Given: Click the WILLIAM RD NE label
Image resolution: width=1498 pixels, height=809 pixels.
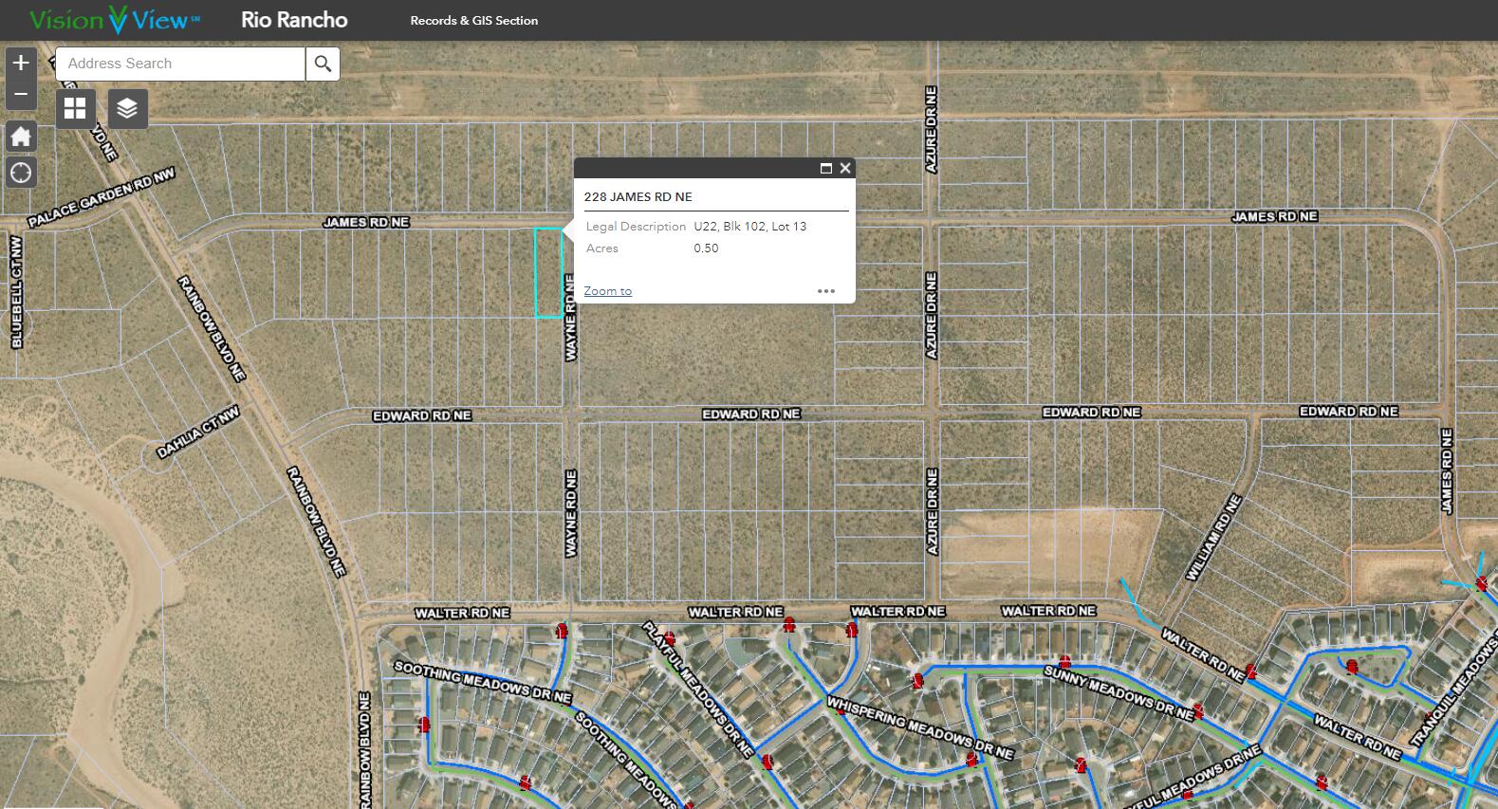Looking at the screenshot, I should (1213, 538).
